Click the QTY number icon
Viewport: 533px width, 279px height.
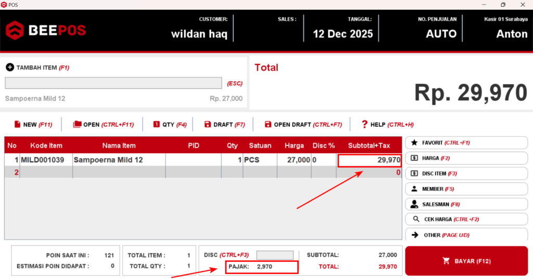pos(156,124)
